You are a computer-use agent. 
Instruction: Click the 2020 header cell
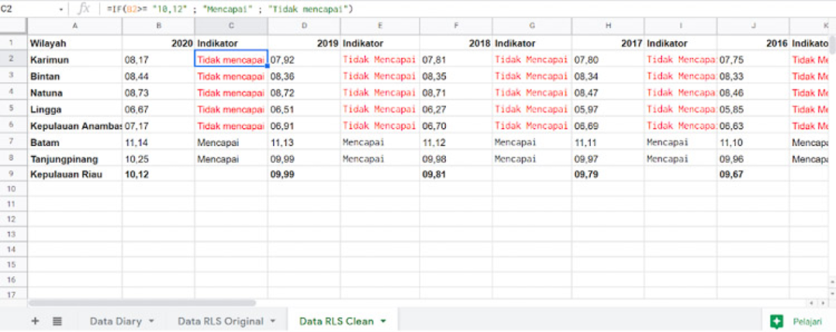click(159, 43)
